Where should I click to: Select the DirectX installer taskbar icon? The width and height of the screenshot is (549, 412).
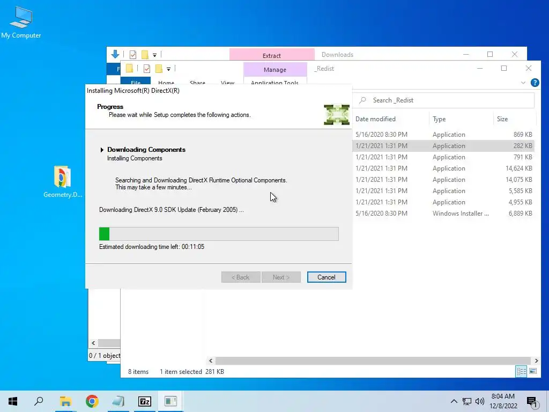point(170,401)
